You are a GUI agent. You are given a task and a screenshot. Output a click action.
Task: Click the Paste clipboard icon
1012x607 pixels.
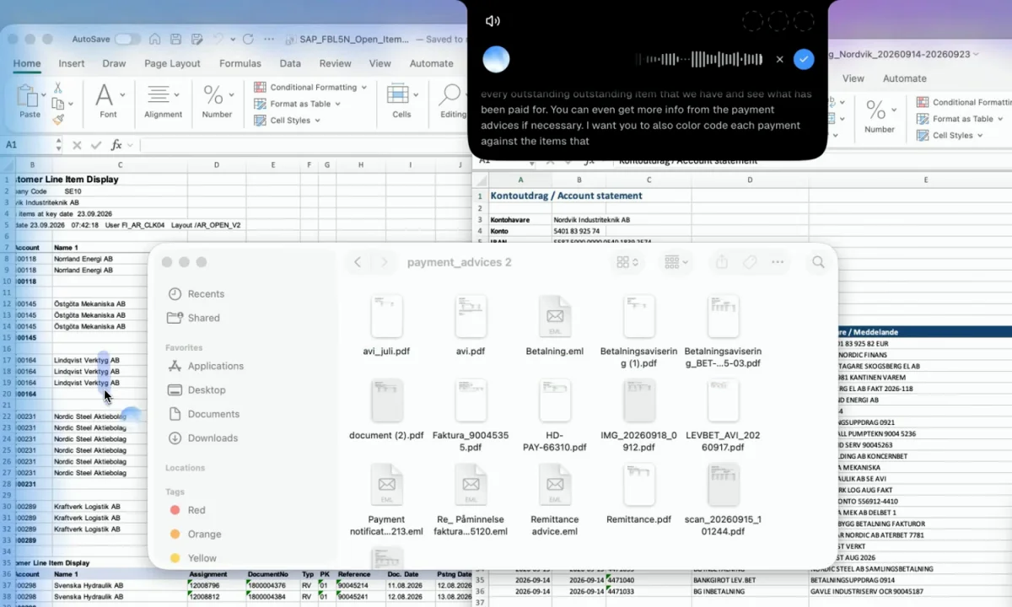[29, 95]
